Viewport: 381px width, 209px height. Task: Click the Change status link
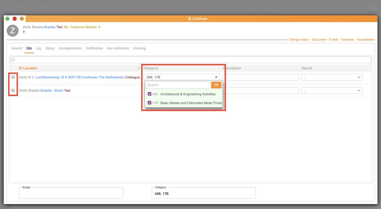(299, 39)
